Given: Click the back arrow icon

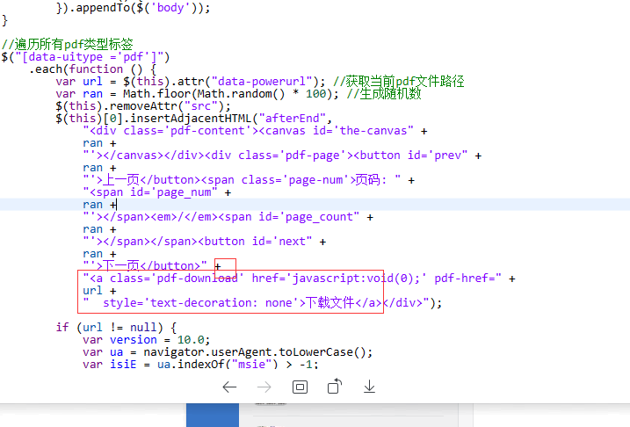Looking at the screenshot, I should tap(229, 387).
